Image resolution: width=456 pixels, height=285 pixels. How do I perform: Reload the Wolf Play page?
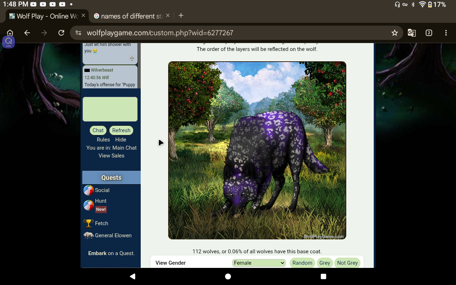pyautogui.click(x=61, y=33)
